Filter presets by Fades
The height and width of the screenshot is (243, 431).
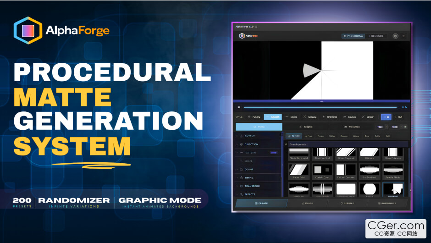[320, 136]
